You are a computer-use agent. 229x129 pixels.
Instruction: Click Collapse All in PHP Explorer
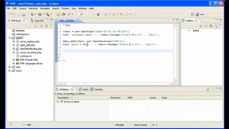(x=42, y=26)
